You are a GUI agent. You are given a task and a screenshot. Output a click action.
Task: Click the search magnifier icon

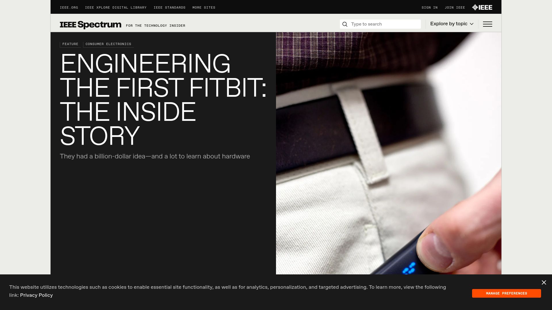[x=345, y=24]
